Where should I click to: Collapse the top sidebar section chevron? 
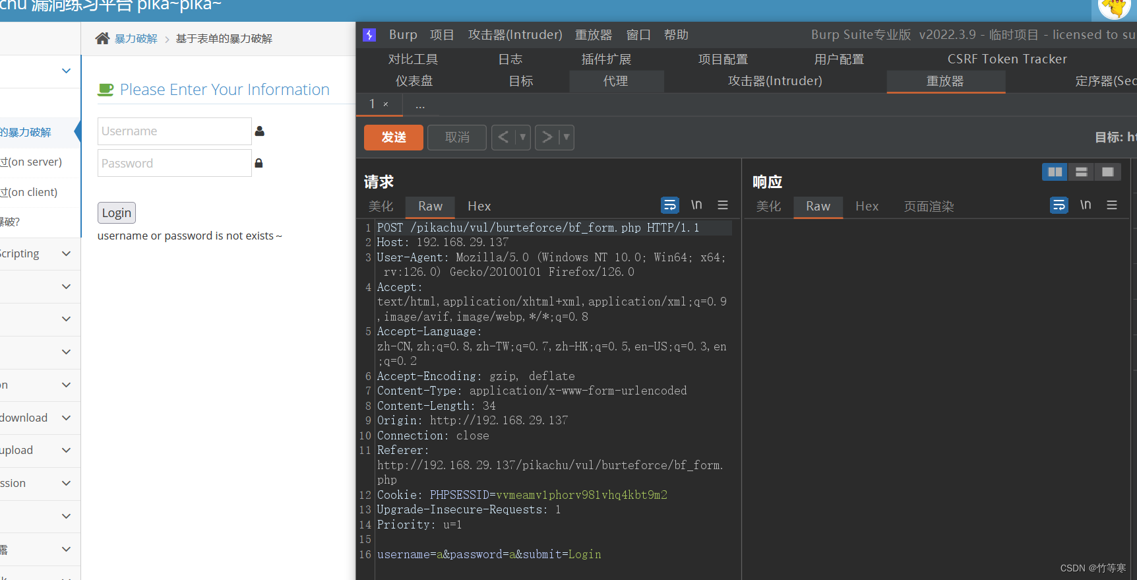[66, 71]
